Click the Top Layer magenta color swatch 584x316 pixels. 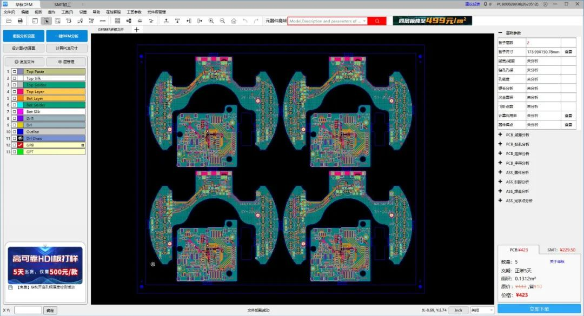pyautogui.click(x=21, y=92)
